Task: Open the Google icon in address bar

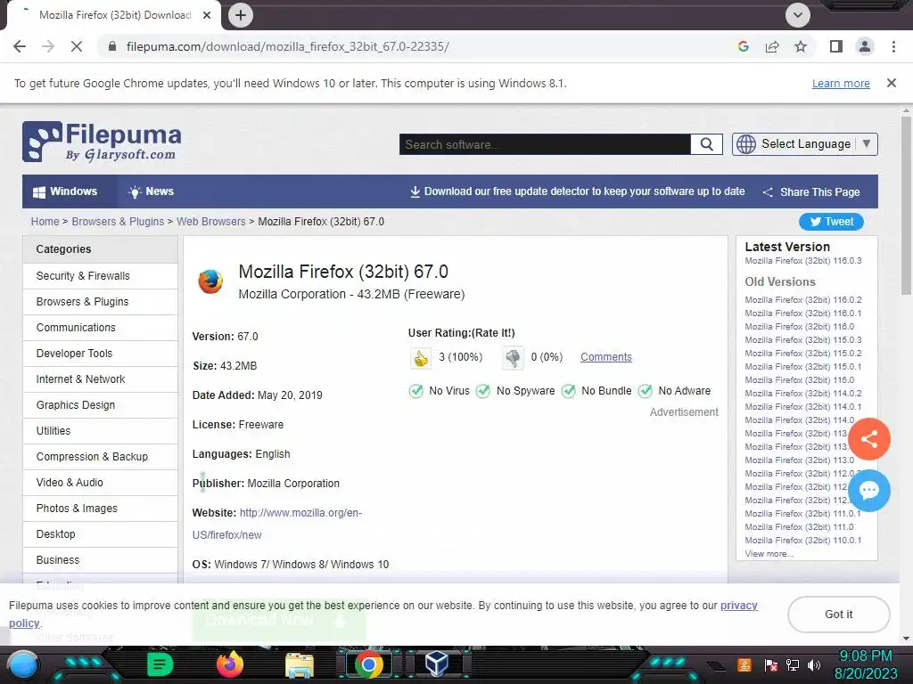Action: coord(743,46)
